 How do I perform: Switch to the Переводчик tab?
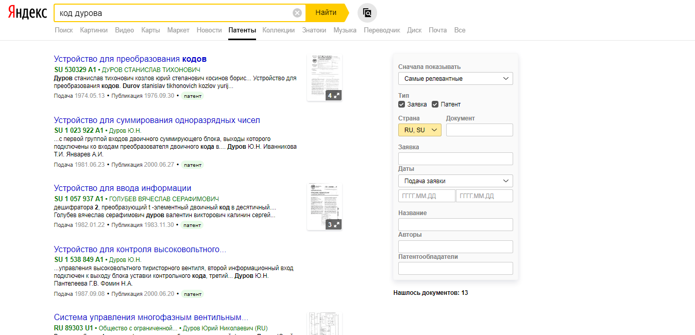(x=382, y=30)
